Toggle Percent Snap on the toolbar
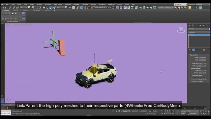 click(x=85, y=8)
